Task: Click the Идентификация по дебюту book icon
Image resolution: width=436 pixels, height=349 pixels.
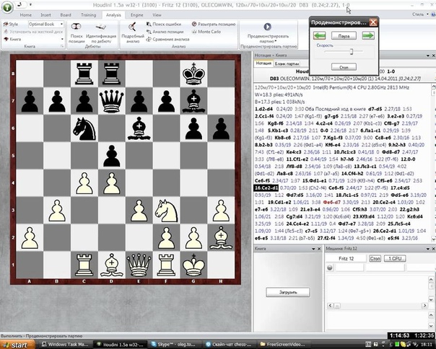Action: (x=100, y=27)
